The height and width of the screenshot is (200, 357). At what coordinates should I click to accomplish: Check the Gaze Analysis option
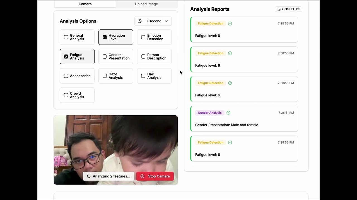coord(105,76)
